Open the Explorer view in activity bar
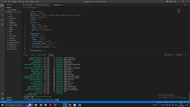190x107 pixels. [x=2, y=5]
